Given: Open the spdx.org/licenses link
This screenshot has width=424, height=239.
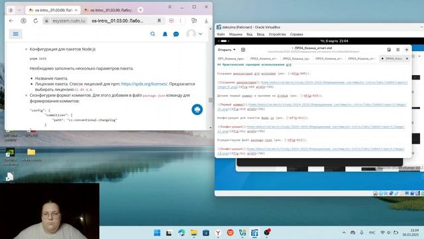Looking at the screenshot, I should (x=144, y=84).
